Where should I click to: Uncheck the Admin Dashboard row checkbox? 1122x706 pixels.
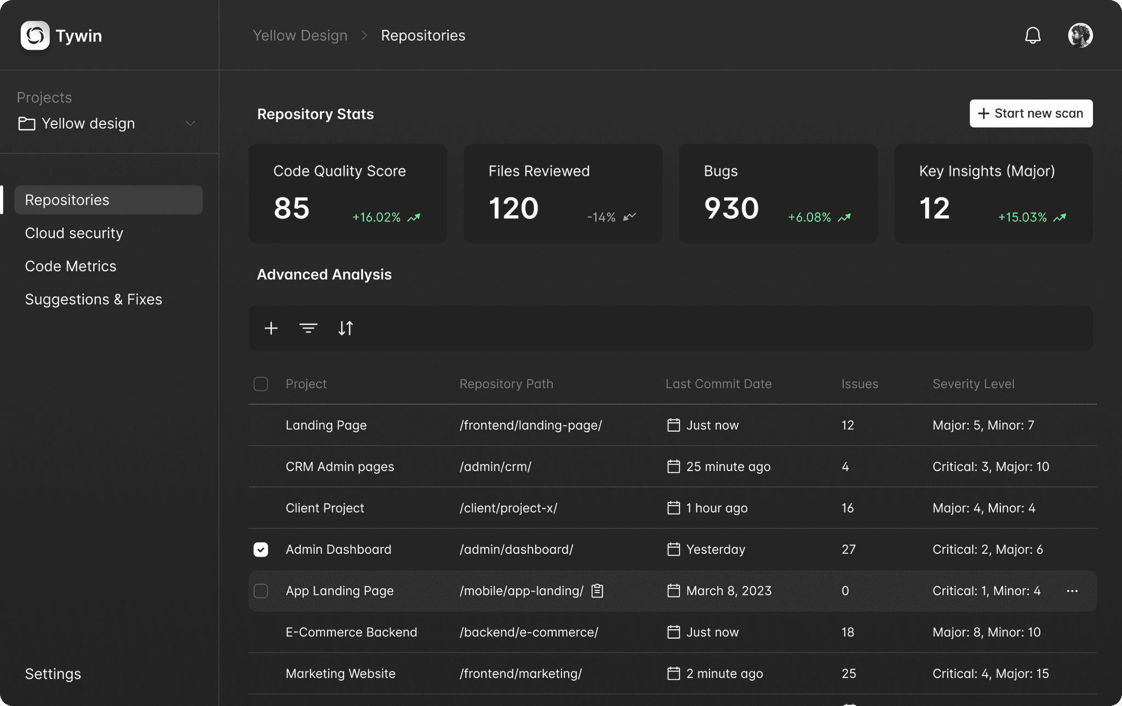click(261, 549)
